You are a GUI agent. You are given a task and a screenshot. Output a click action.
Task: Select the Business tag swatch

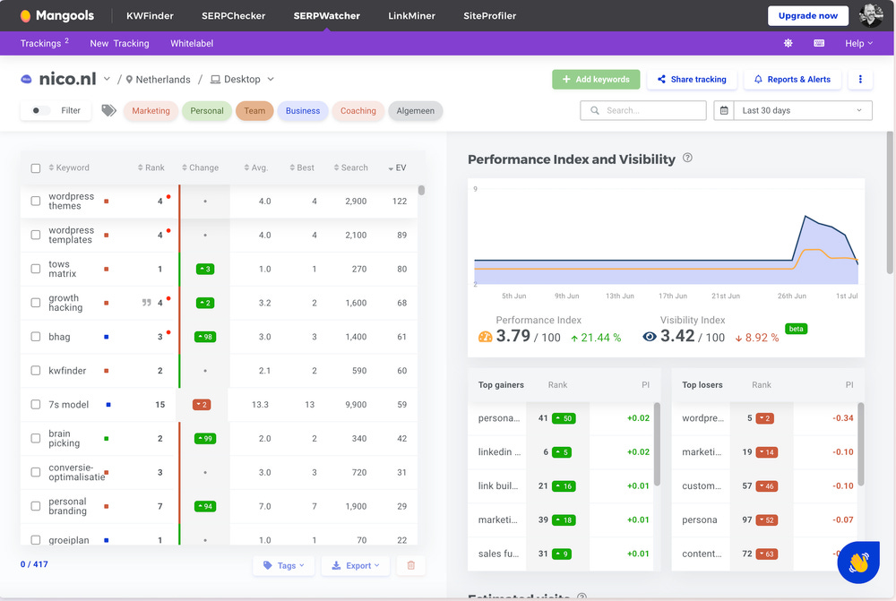pyautogui.click(x=303, y=111)
